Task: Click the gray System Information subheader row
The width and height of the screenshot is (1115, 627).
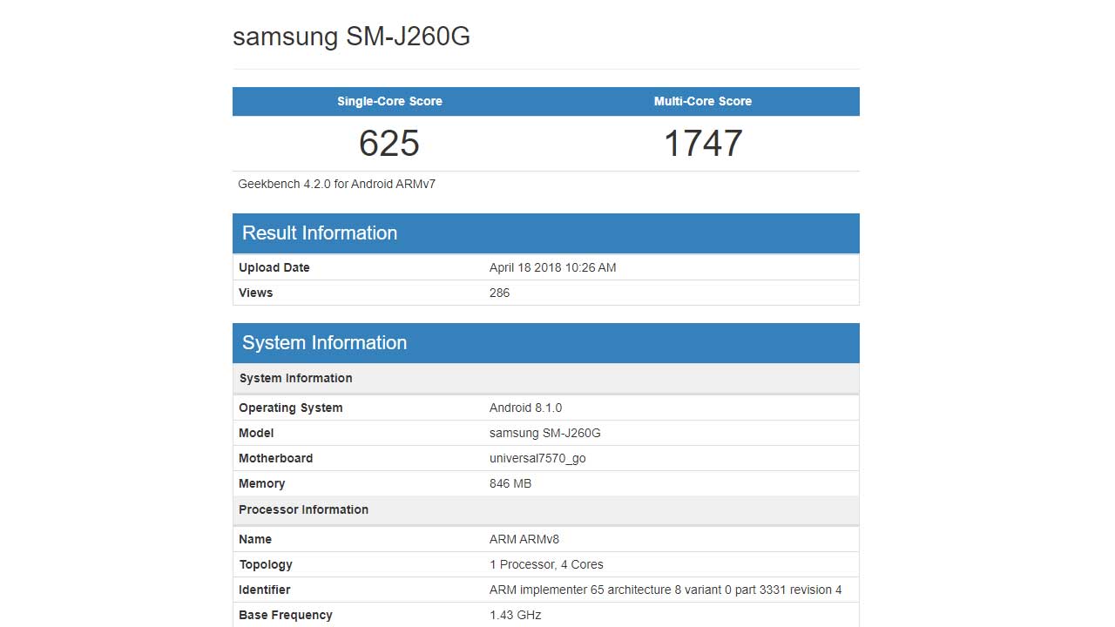Action: [x=546, y=378]
